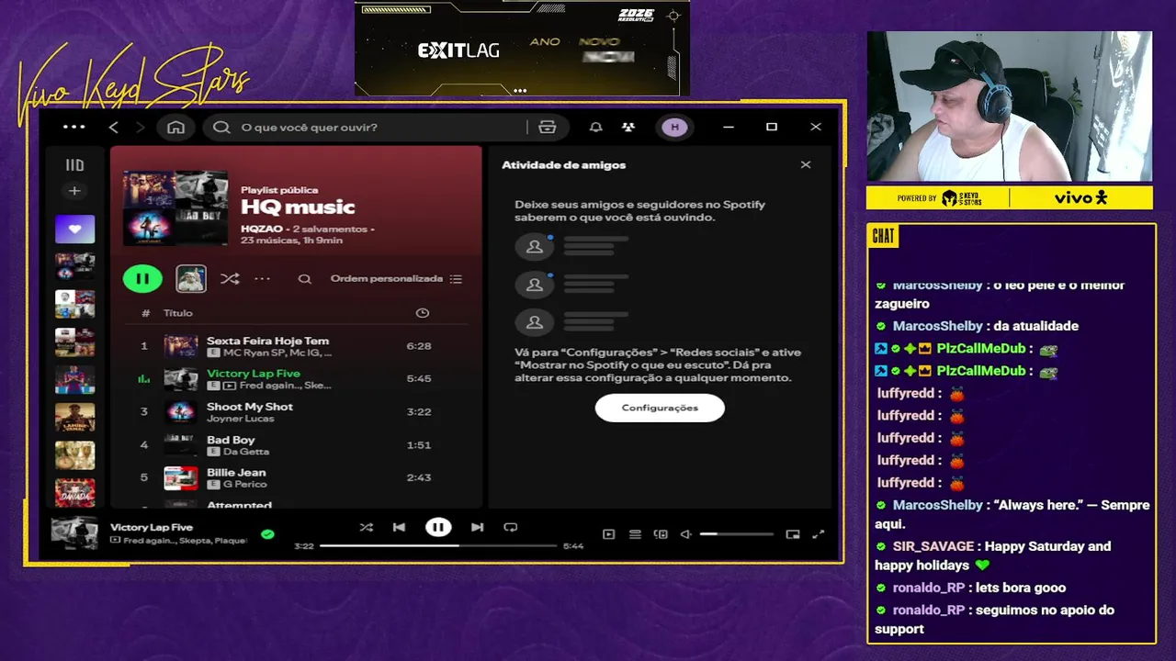Image resolution: width=1176 pixels, height=661 pixels.
Task: Create new playlist with plus button
Action: pyautogui.click(x=74, y=191)
